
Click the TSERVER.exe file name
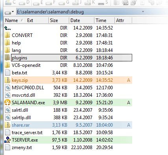click(25, 140)
